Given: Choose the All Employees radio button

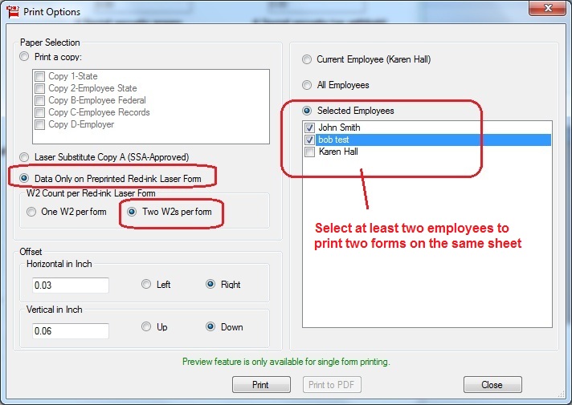Looking at the screenshot, I should 307,85.
